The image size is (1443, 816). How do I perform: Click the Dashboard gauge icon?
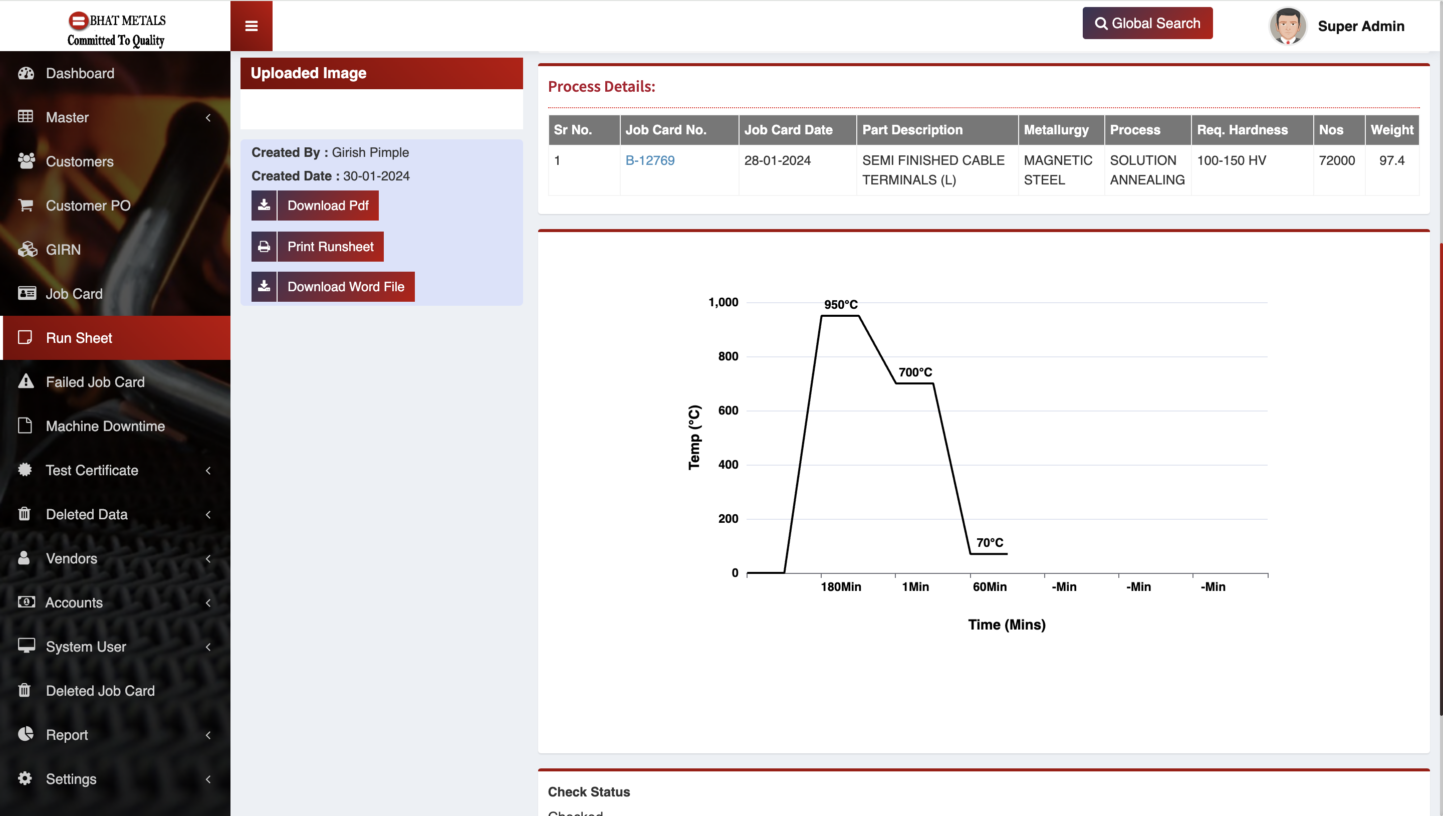(26, 73)
